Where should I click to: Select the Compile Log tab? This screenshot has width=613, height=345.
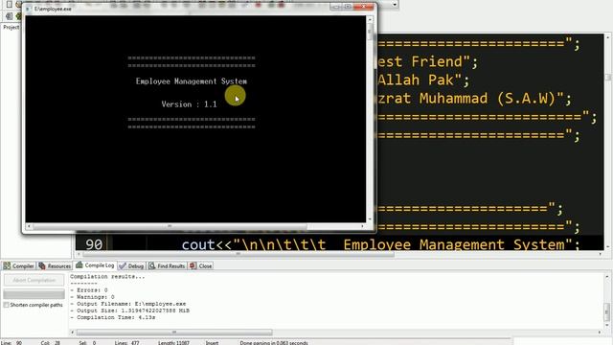point(95,265)
